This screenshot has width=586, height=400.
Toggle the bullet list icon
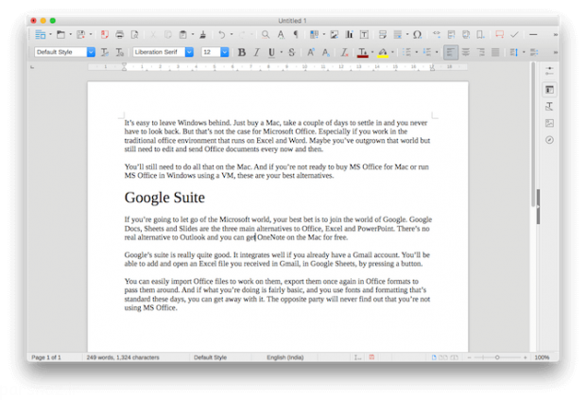pyautogui.click(x=406, y=52)
